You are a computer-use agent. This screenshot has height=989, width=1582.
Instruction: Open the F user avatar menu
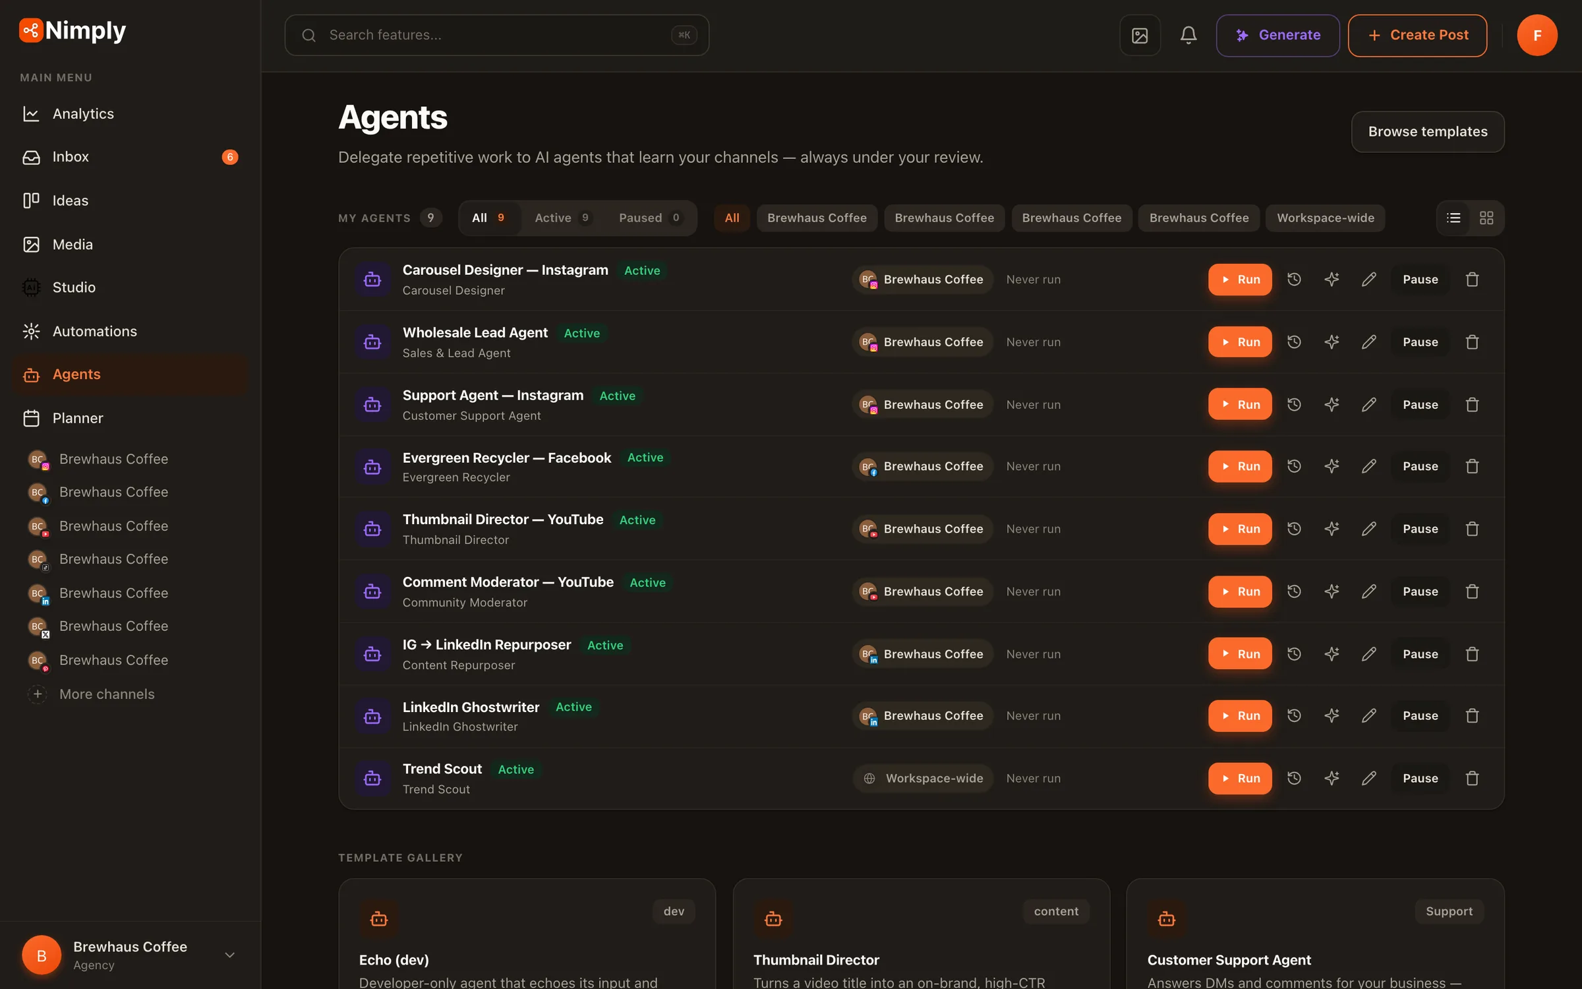[x=1537, y=35]
